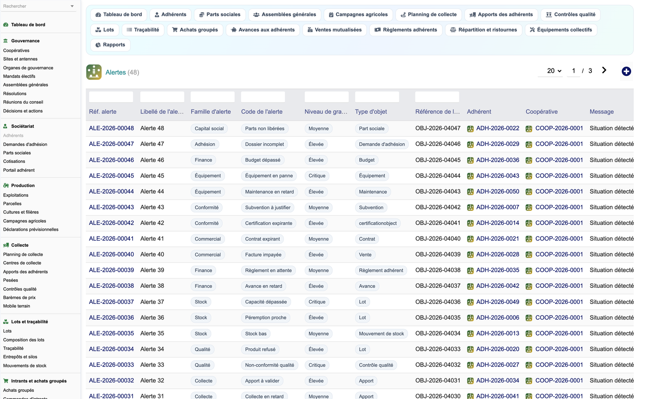Click the Production section icon in sidebar
Image resolution: width=645 pixels, height=399 pixels.
6,186
